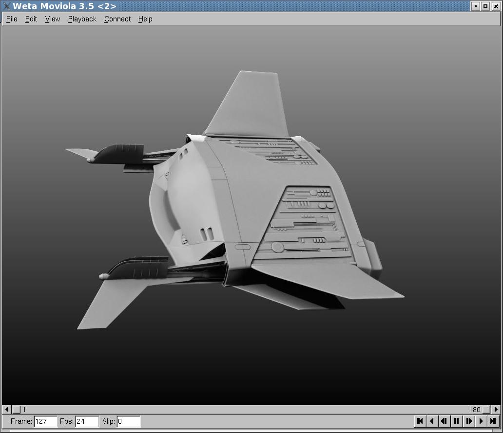Image resolution: width=503 pixels, height=433 pixels.
Task: Step forward one frame
Action: tap(469, 421)
